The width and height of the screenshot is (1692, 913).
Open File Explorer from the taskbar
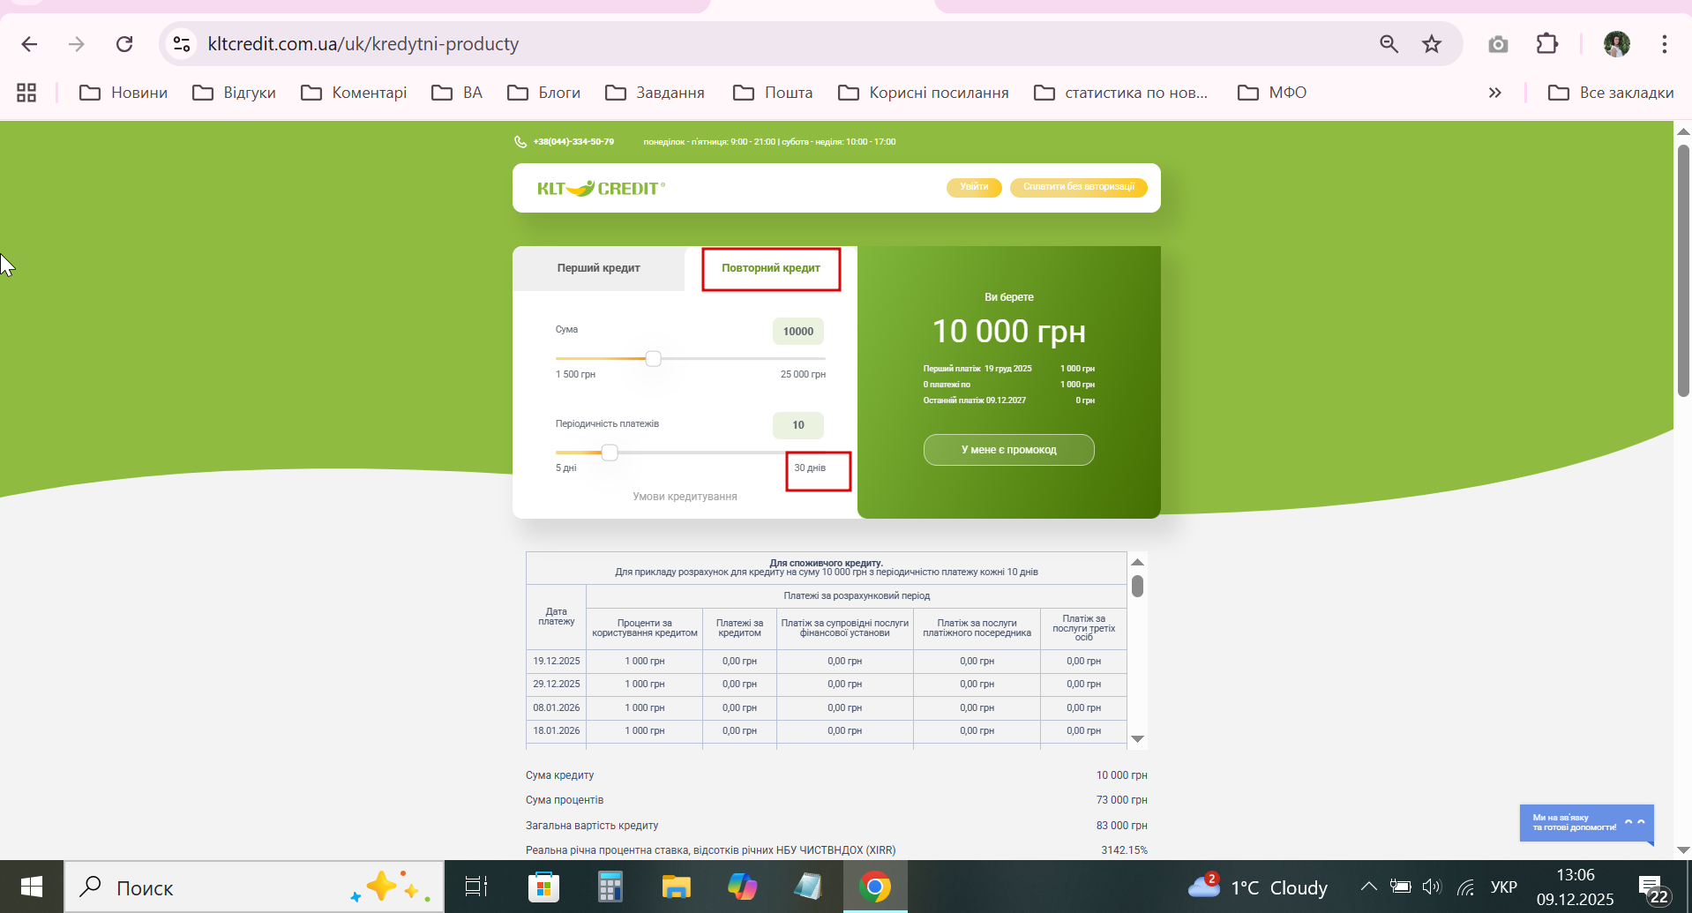pos(676,887)
